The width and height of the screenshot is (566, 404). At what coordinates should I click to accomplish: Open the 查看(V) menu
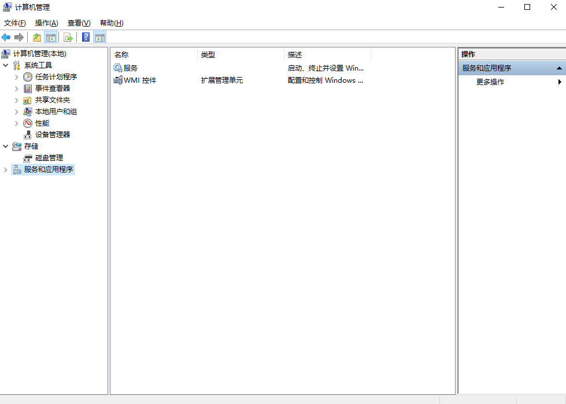tap(79, 23)
